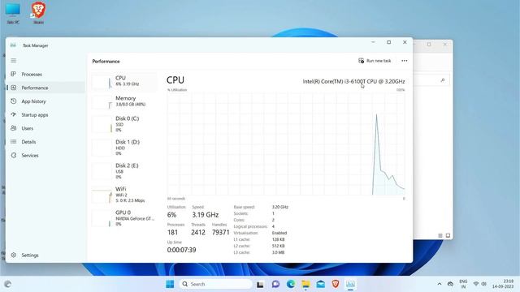This screenshot has height=292, width=520.
Task: Click the Settings gear icon
Action: tap(14, 255)
